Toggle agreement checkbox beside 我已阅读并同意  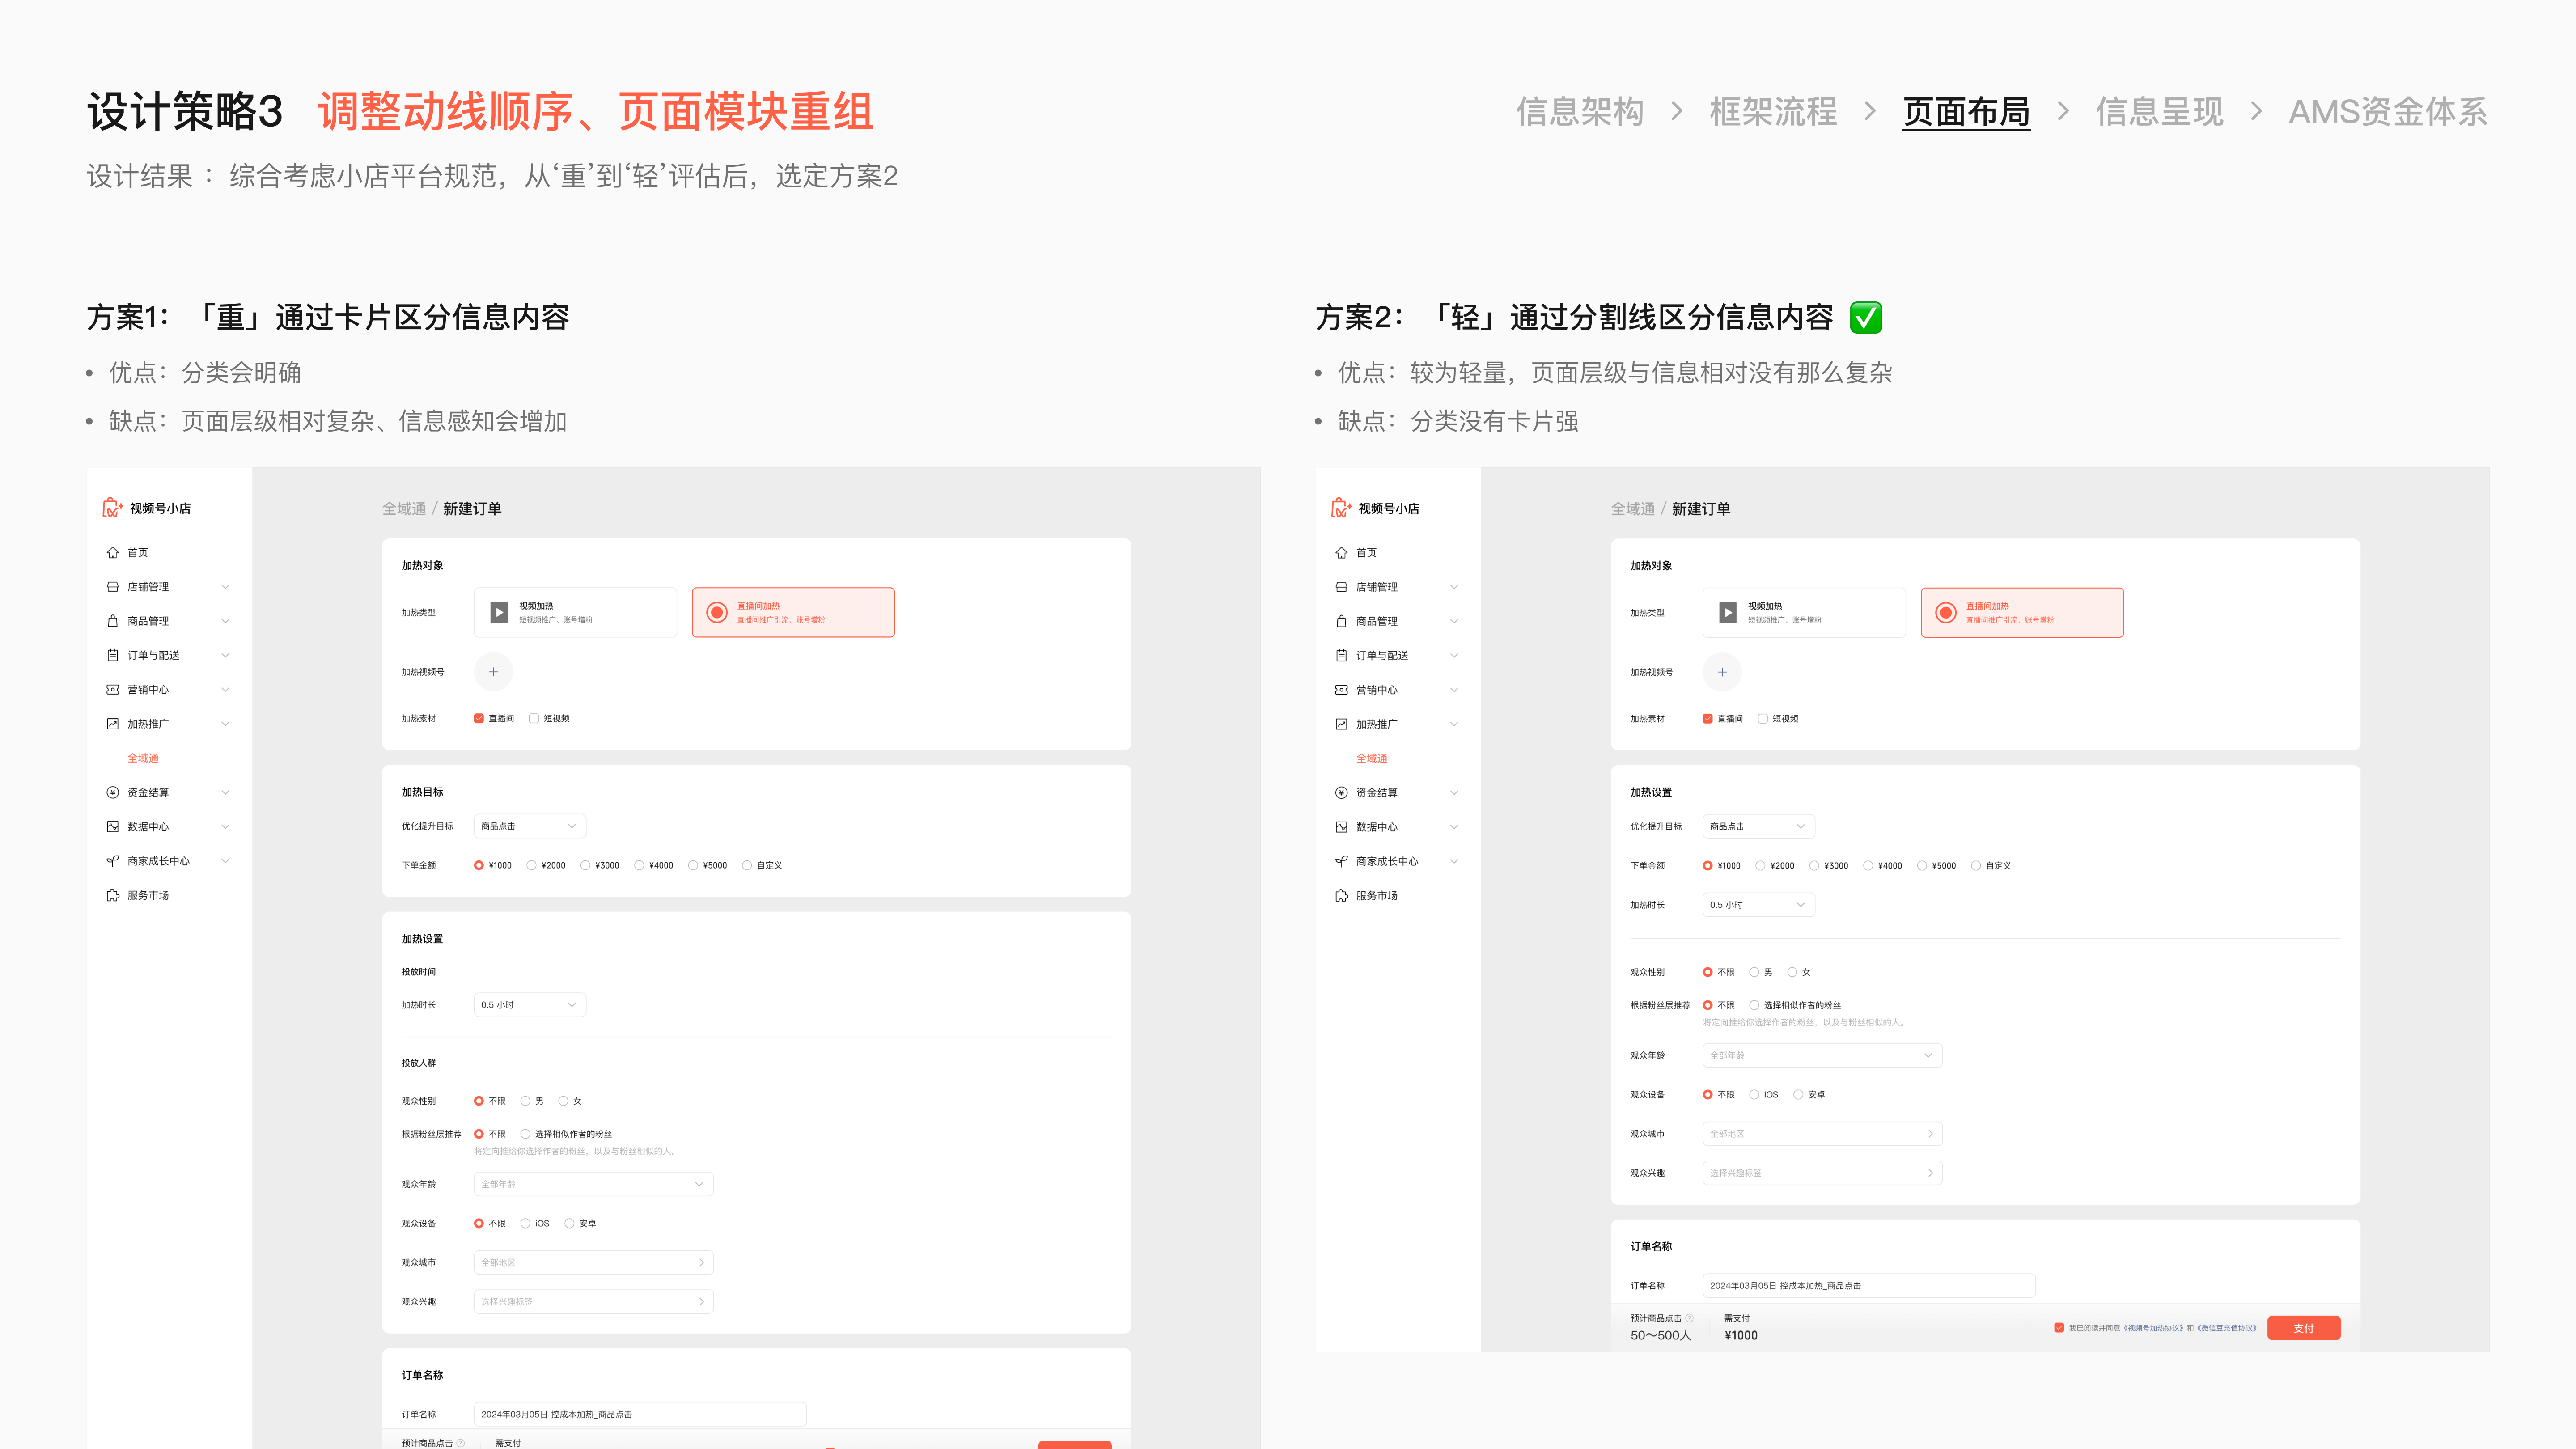click(x=2059, y=1328)
